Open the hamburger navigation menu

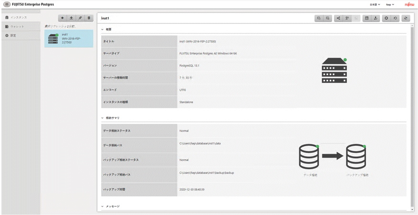(x=7, y=5)
